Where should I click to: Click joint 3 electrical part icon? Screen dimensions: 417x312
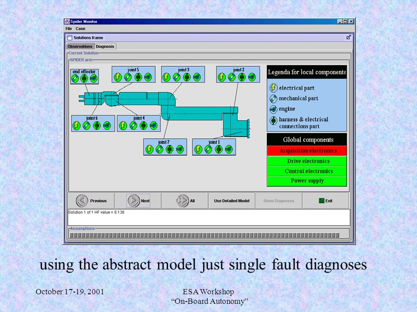coord(166,77)
